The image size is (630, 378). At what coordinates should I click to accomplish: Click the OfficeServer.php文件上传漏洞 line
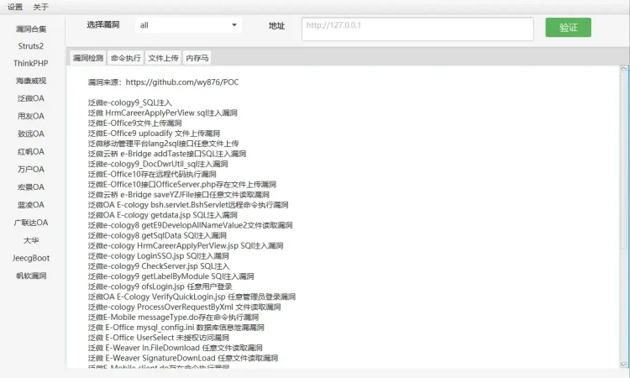pos(182,185)
